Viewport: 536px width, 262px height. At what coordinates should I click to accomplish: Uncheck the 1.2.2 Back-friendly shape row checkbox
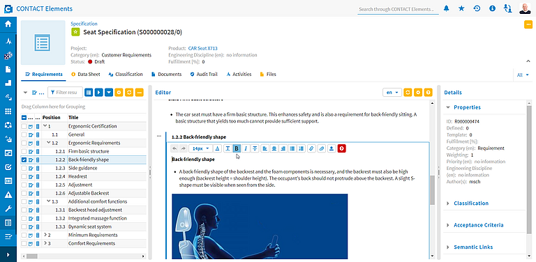[x=24, y=160]
